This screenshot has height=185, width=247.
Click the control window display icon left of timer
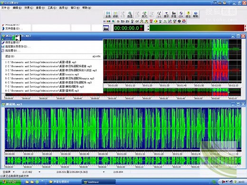point(106,28)
